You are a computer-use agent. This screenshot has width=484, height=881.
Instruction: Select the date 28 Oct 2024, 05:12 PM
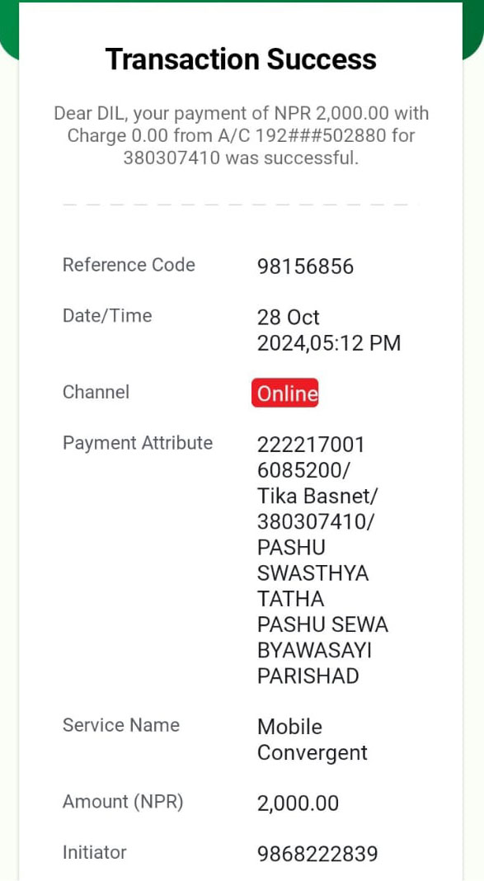point(329,330)
